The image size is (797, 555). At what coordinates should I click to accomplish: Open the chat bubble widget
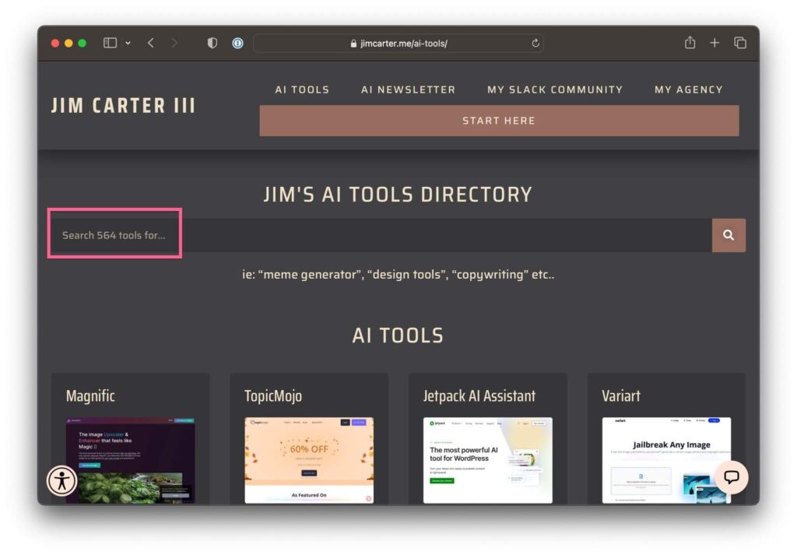[731, 477]
